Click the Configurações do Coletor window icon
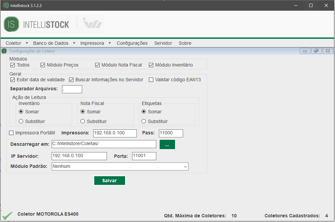Screen dimensions: 335x222 coord(4,51)
